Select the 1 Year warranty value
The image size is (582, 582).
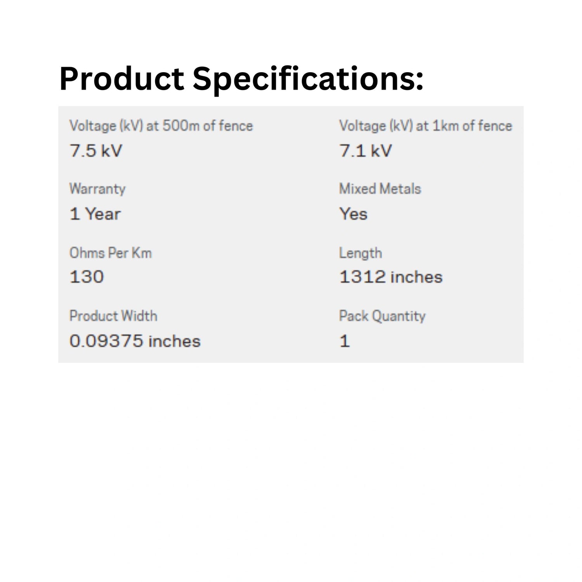[x=95, y=214]
